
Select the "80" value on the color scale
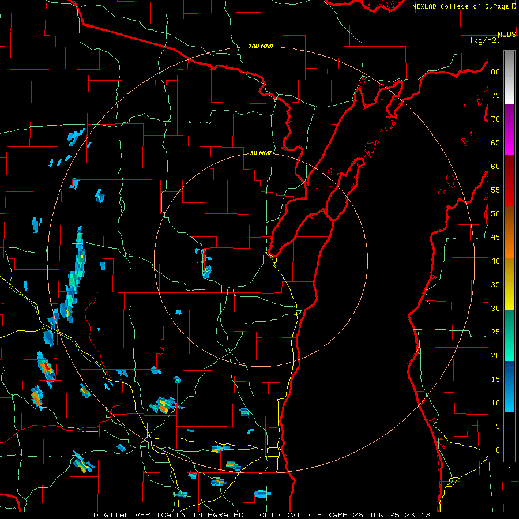[495, 72]
